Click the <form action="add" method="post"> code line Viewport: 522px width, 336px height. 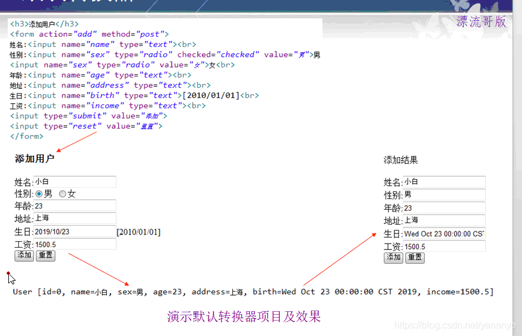(x=89, y=34)
